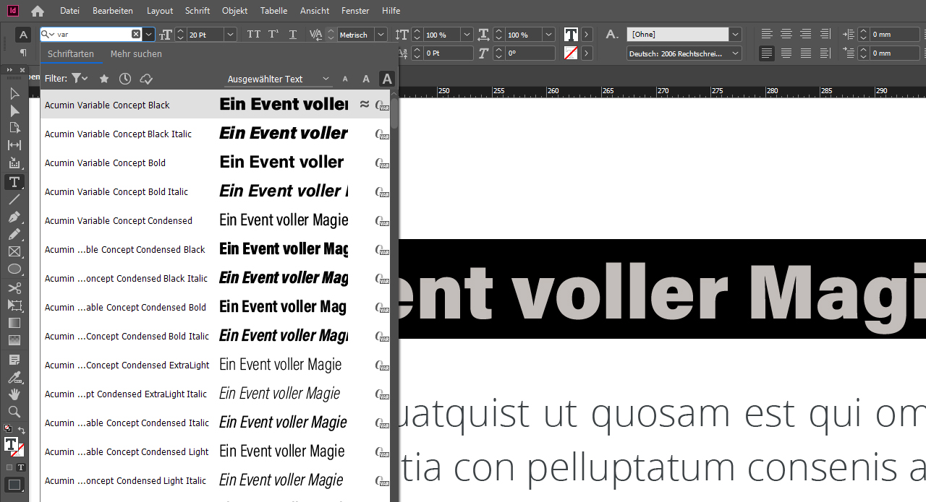Select the Zoom tool
This screenshot has height=502, width=926.
pyautogui.click(x=14, y=411)
